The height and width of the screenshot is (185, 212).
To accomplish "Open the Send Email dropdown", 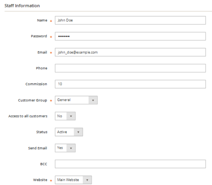I will (x=65, y=148).
